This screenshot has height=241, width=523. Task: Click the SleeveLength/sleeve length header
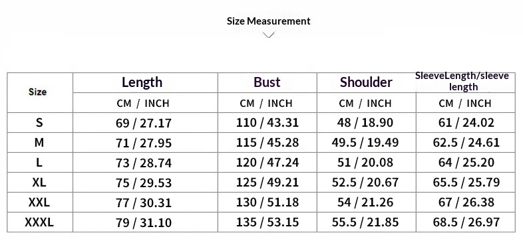coord(462,81)
